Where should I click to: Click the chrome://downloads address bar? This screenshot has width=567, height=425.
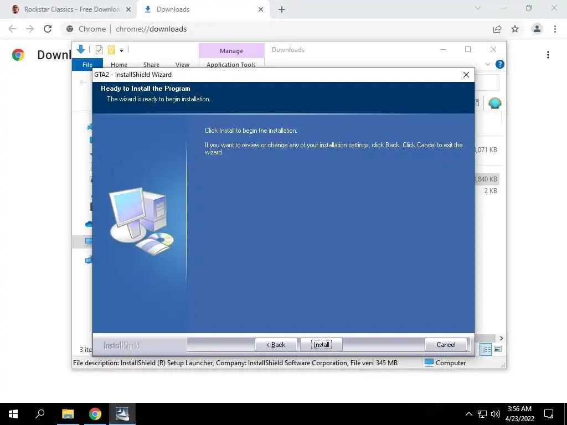tap(275, 29)
